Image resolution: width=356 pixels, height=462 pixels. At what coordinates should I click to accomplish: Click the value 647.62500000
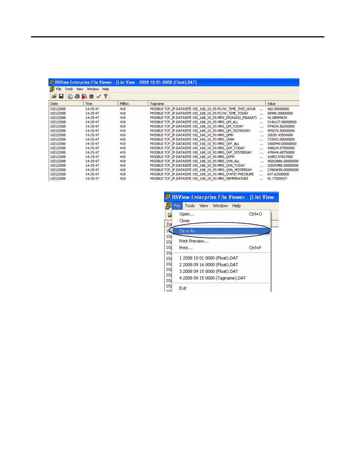coord(278,174)
